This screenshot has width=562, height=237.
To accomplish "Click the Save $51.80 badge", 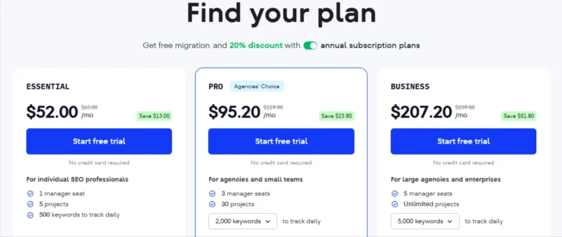I will pos(519,116).
